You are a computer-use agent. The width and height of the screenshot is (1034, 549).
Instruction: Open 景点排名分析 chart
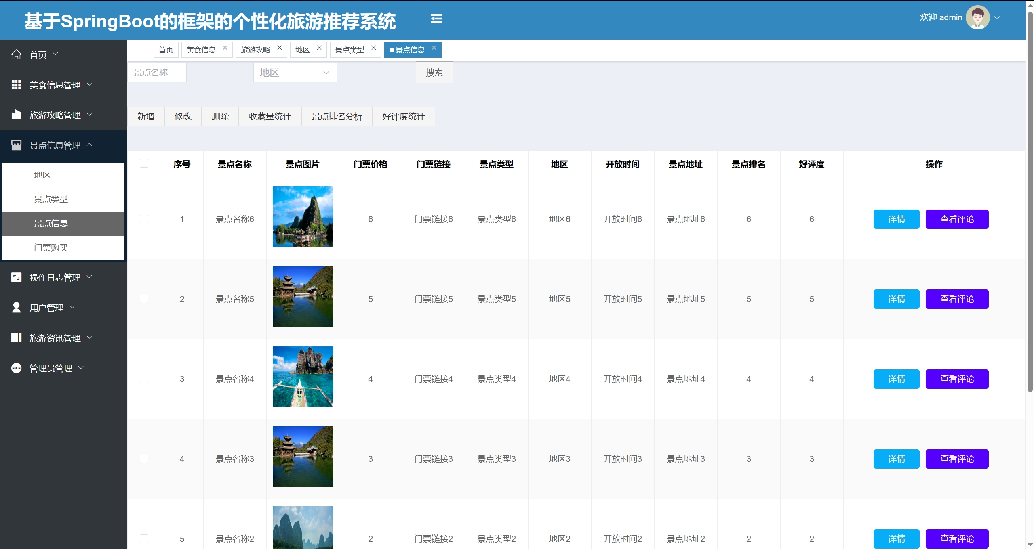[x=337, y=117]
